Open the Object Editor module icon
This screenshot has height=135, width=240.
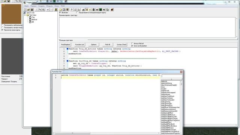pyautogui.click(x=94, y=10)
